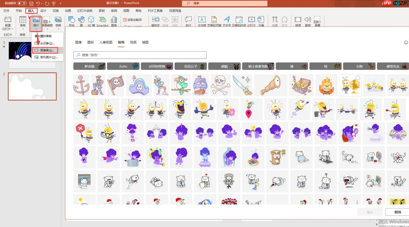Filter stickers by 胖吉猫 category
409x227 pixels.
(90, 66)
